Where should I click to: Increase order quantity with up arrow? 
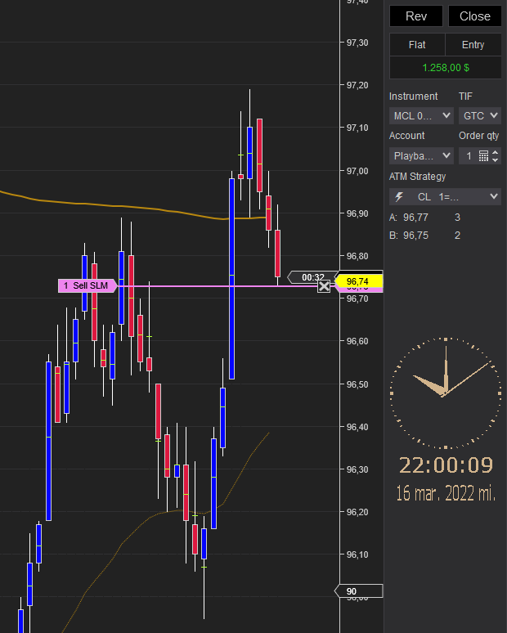pos(496,152)
